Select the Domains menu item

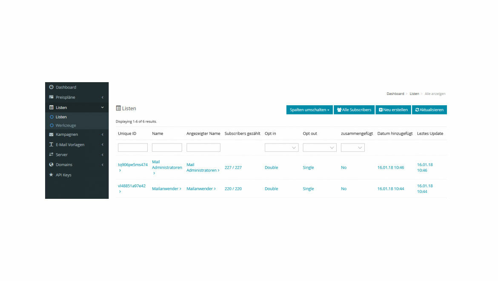pos(64,164)
